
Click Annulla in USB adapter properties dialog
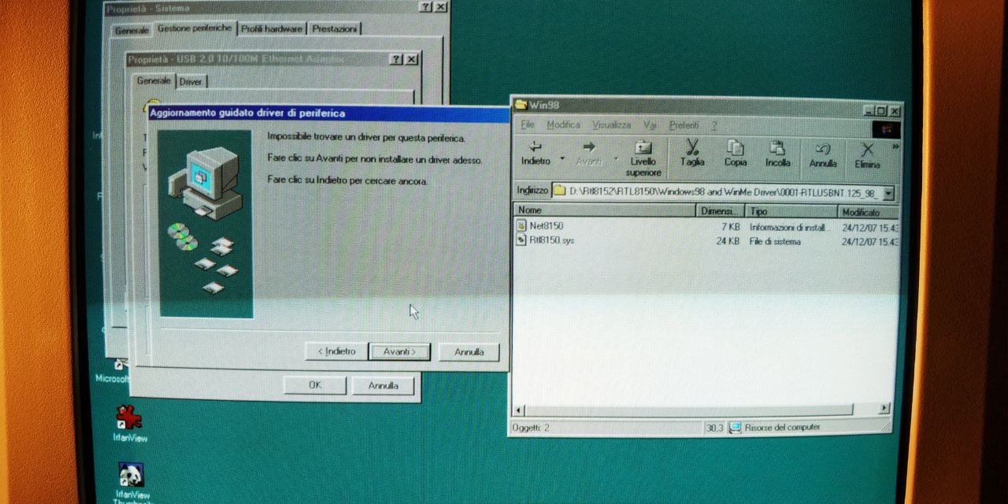click(384, 386)
